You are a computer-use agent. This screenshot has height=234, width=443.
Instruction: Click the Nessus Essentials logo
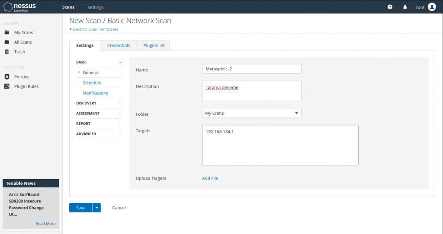click(20, 7)
